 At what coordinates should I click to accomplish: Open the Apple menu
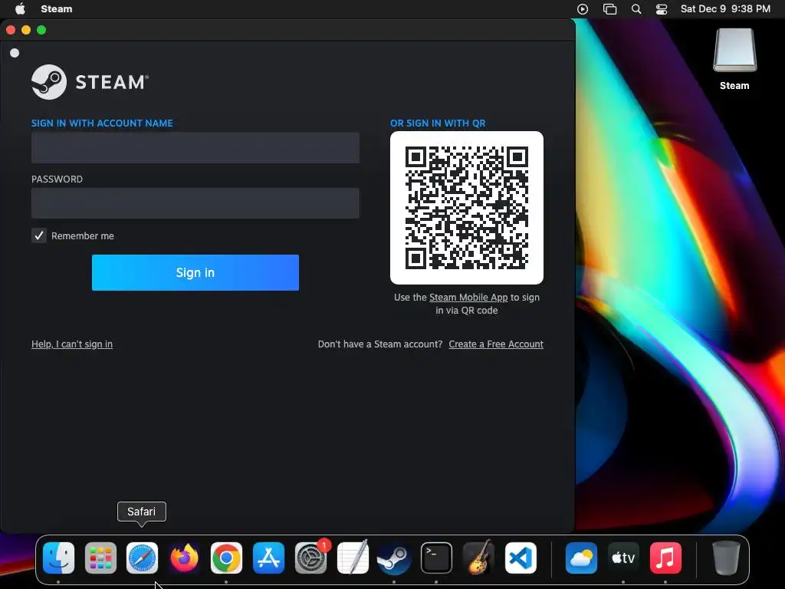coord(20,8)
